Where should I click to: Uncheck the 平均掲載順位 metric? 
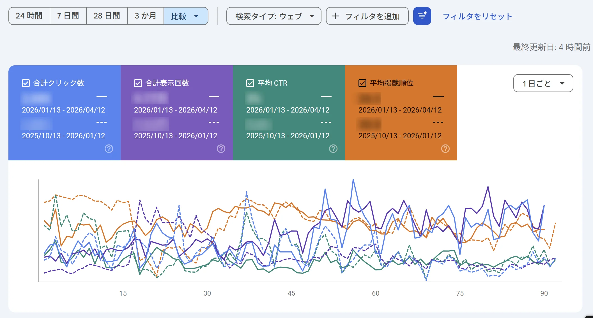tap(362, 83)
